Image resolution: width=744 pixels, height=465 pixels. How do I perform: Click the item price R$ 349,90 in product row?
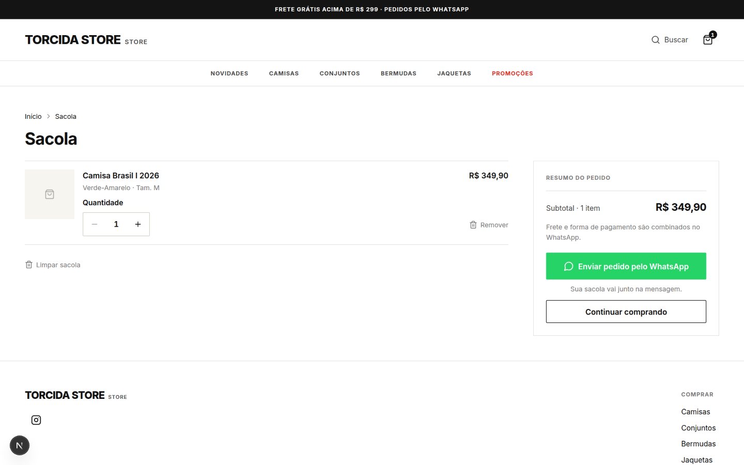click(489, 176)
